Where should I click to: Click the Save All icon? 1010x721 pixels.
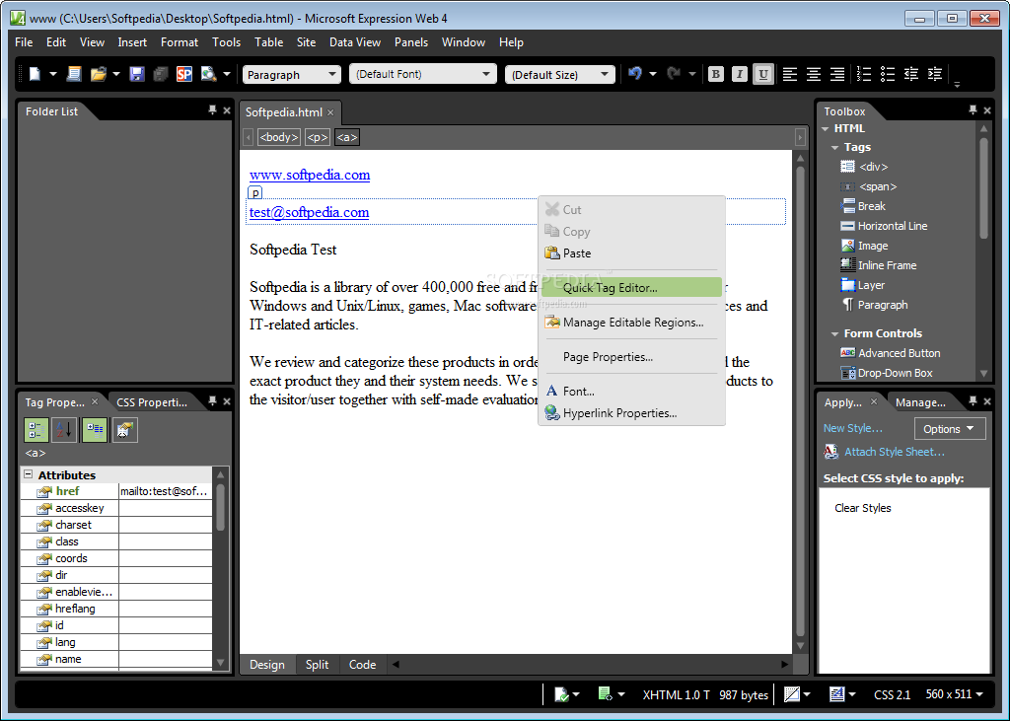[x=161, y=74]
